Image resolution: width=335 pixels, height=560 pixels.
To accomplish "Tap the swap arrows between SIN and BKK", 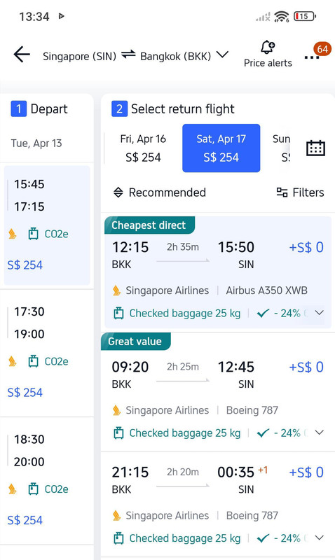I will pos(128,55).
